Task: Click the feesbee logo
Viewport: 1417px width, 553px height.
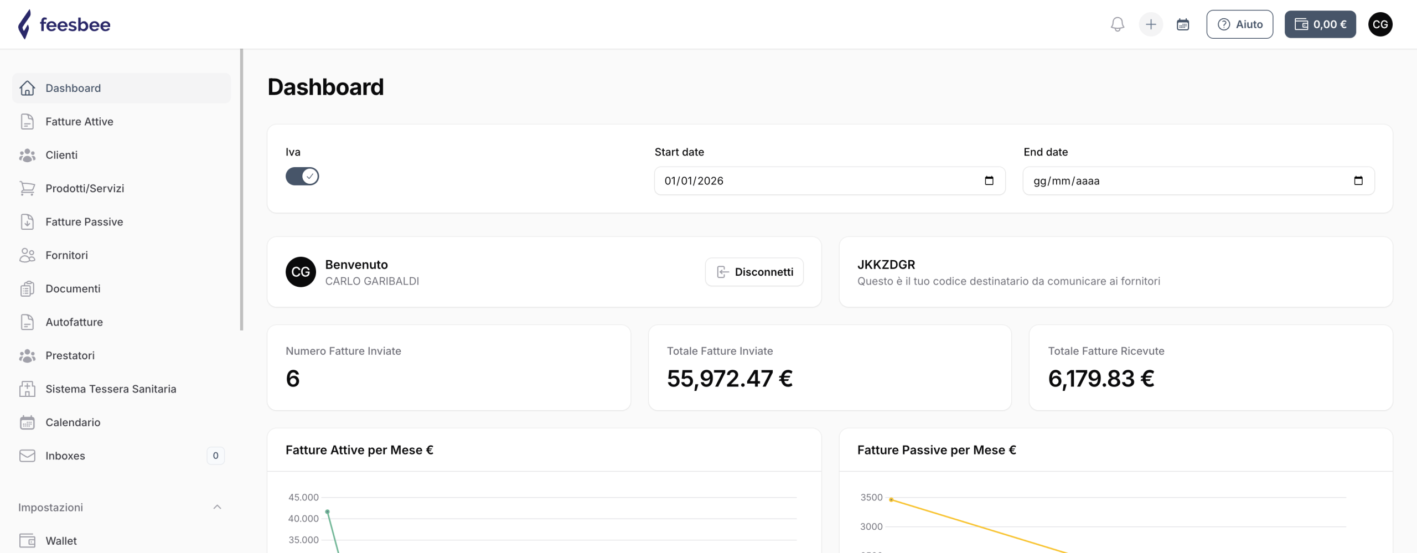Action: click(64, 24)
